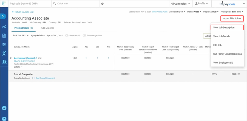
Task: Click the info icon in top bar
Action: (x=102, y=4)
